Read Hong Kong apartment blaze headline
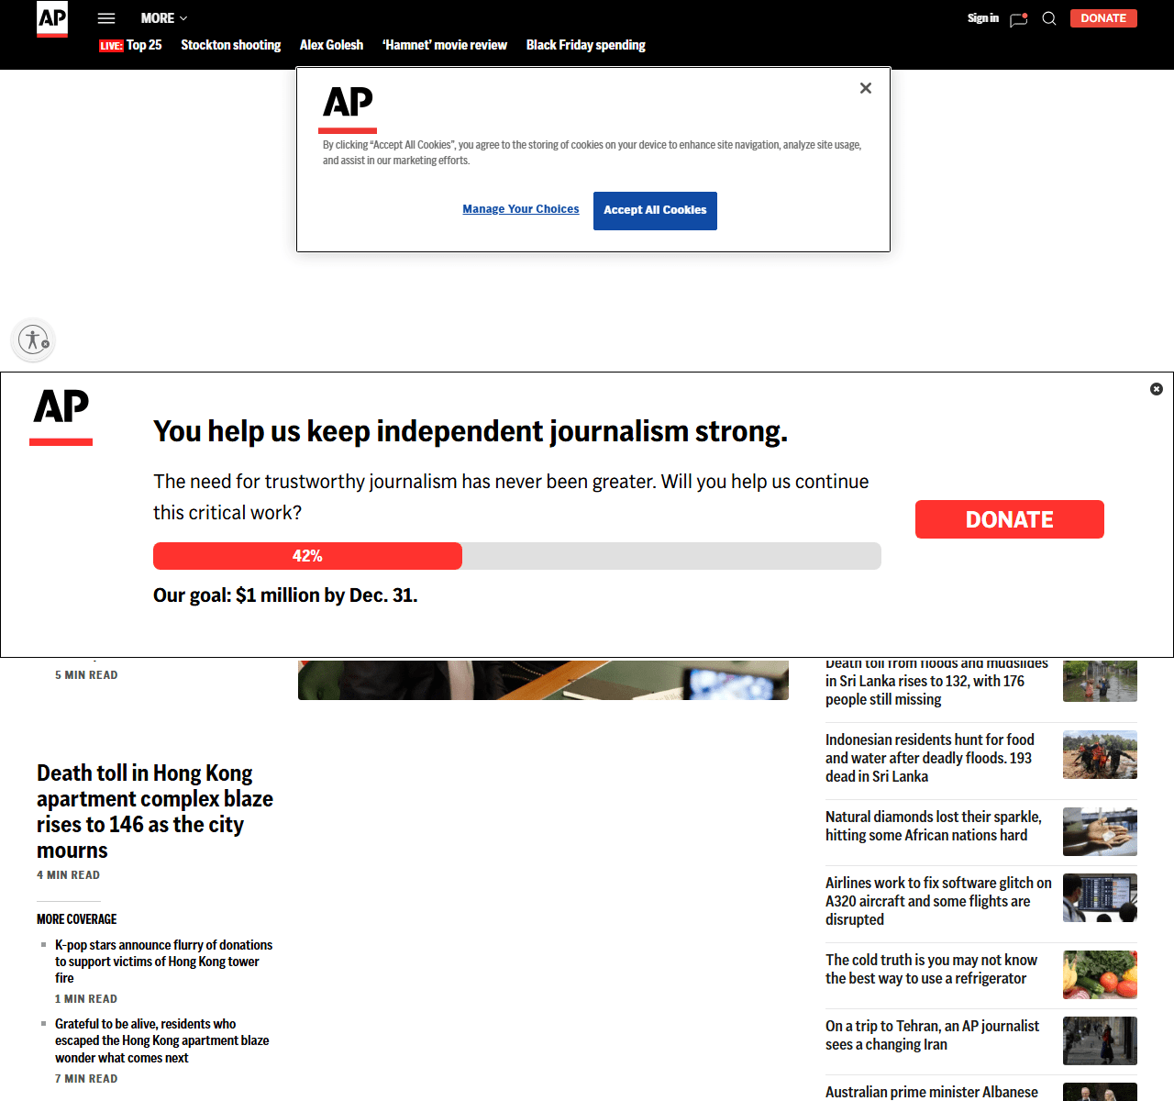 point(154,811)
